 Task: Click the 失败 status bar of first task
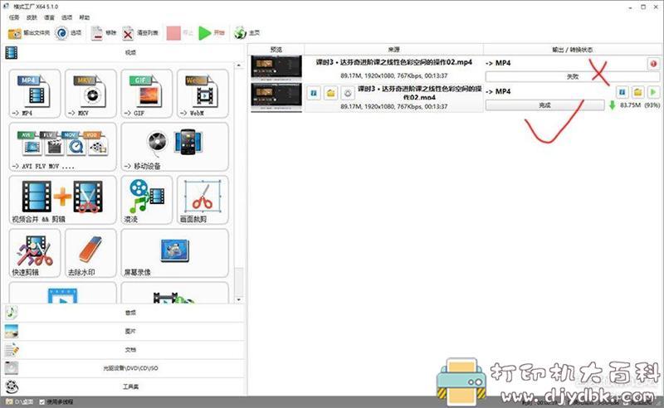click(x=572, y=76)
